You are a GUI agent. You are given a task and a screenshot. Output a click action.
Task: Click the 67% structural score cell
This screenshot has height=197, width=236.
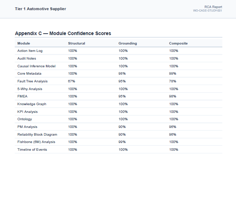(72, 81)
